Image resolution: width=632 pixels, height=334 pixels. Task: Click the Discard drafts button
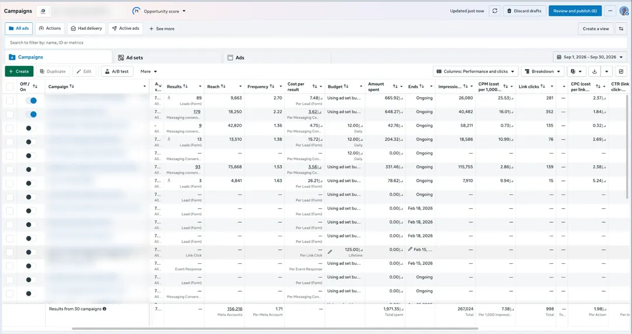point(524,11)
